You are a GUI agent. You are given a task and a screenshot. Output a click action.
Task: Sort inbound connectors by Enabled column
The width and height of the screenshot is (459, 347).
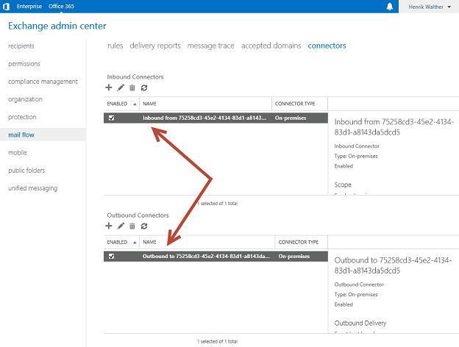pyautogui.click(x=121, y=104)
